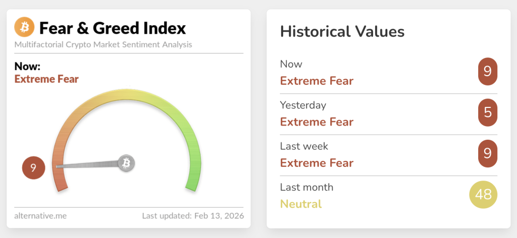Click the orange Bitcoin logo icon
517x238 pixels.
coord(24,27)
